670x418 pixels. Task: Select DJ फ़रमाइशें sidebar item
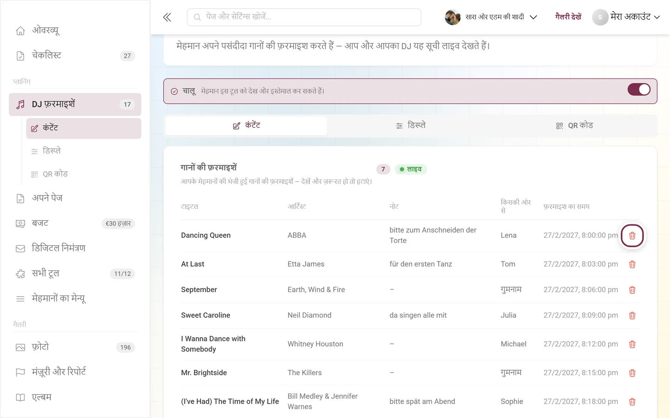coord(75,104)
